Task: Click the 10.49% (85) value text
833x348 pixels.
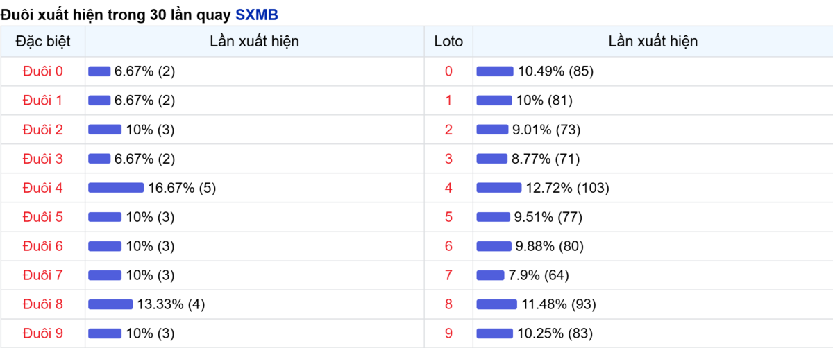Action: click(555, 71)
